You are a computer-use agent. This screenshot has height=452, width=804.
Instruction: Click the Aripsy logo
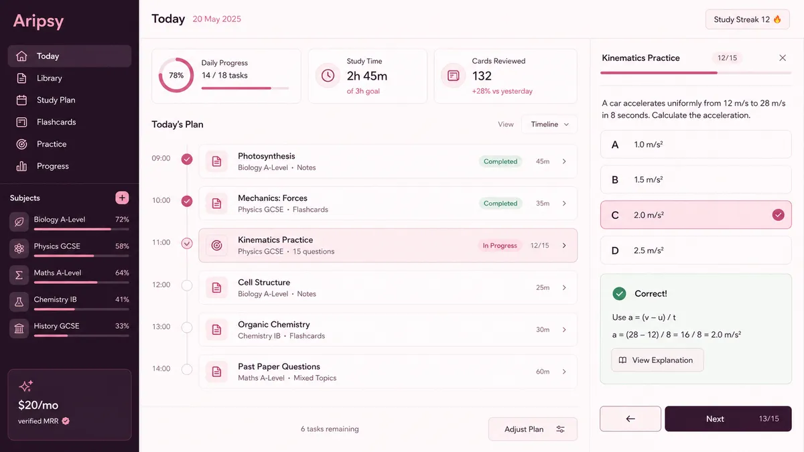tap(39, 21)
